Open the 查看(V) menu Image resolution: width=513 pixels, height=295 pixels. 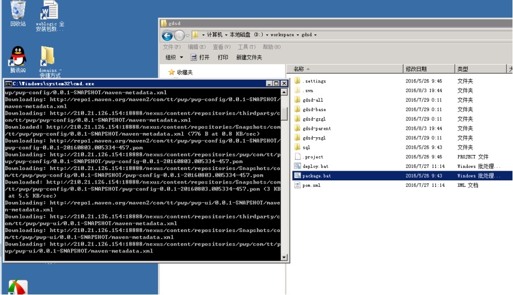tap(221, 47)
